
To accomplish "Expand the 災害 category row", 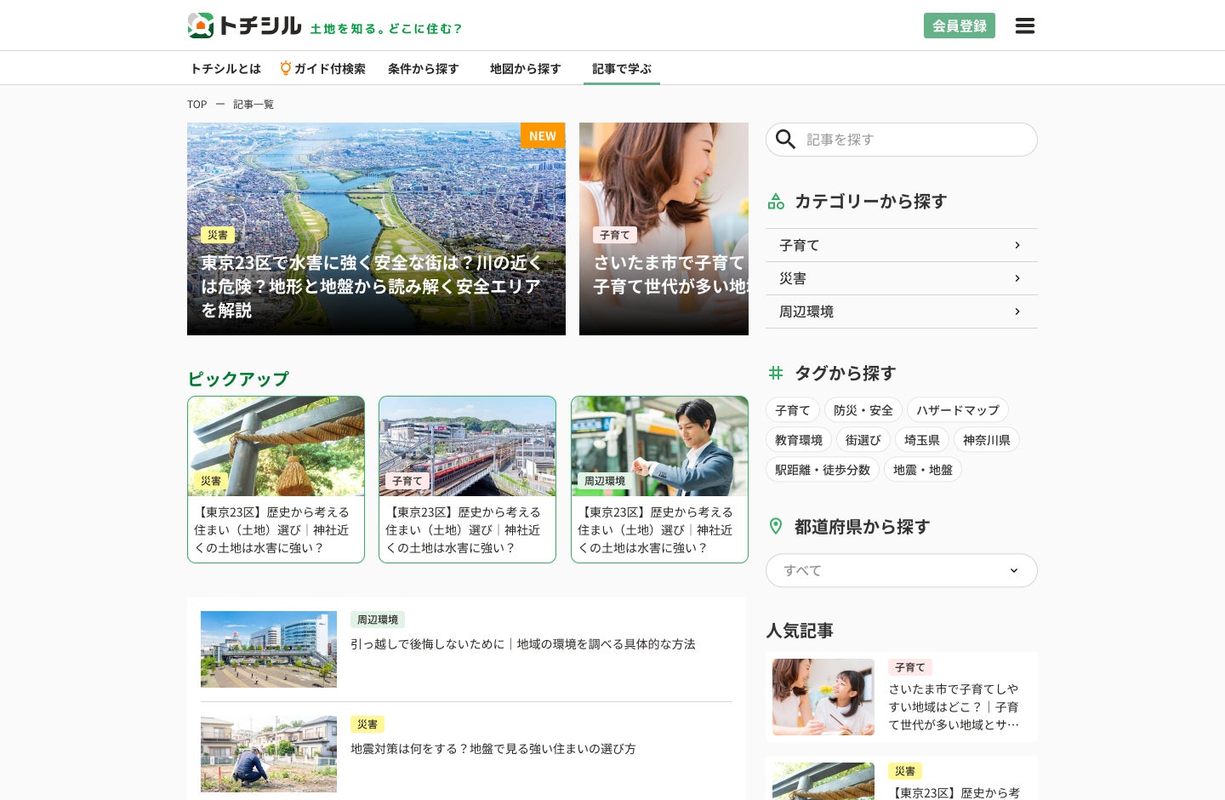I will pos(902,278).
